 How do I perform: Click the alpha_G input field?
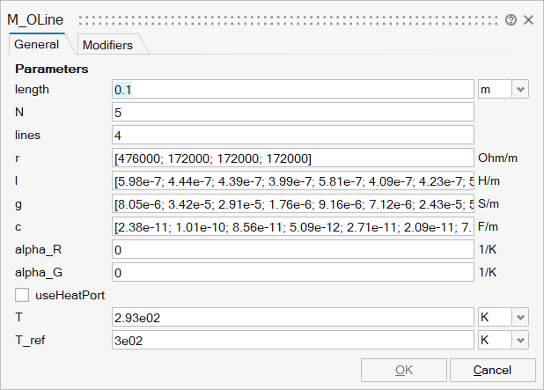click(x=293, y=272)
